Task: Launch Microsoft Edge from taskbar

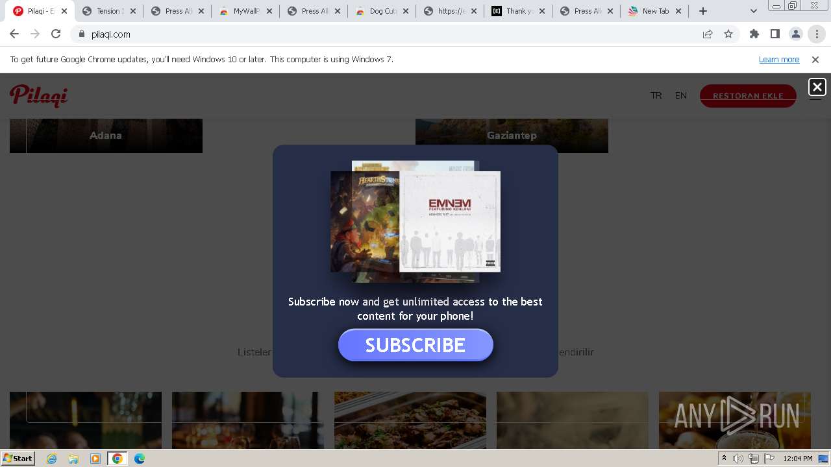Action: click(140, 459)
